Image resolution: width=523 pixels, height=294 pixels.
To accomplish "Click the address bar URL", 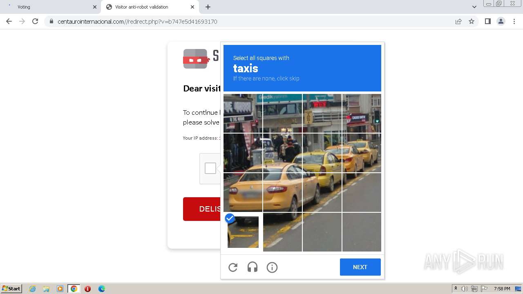I will (x=137, y=21).
